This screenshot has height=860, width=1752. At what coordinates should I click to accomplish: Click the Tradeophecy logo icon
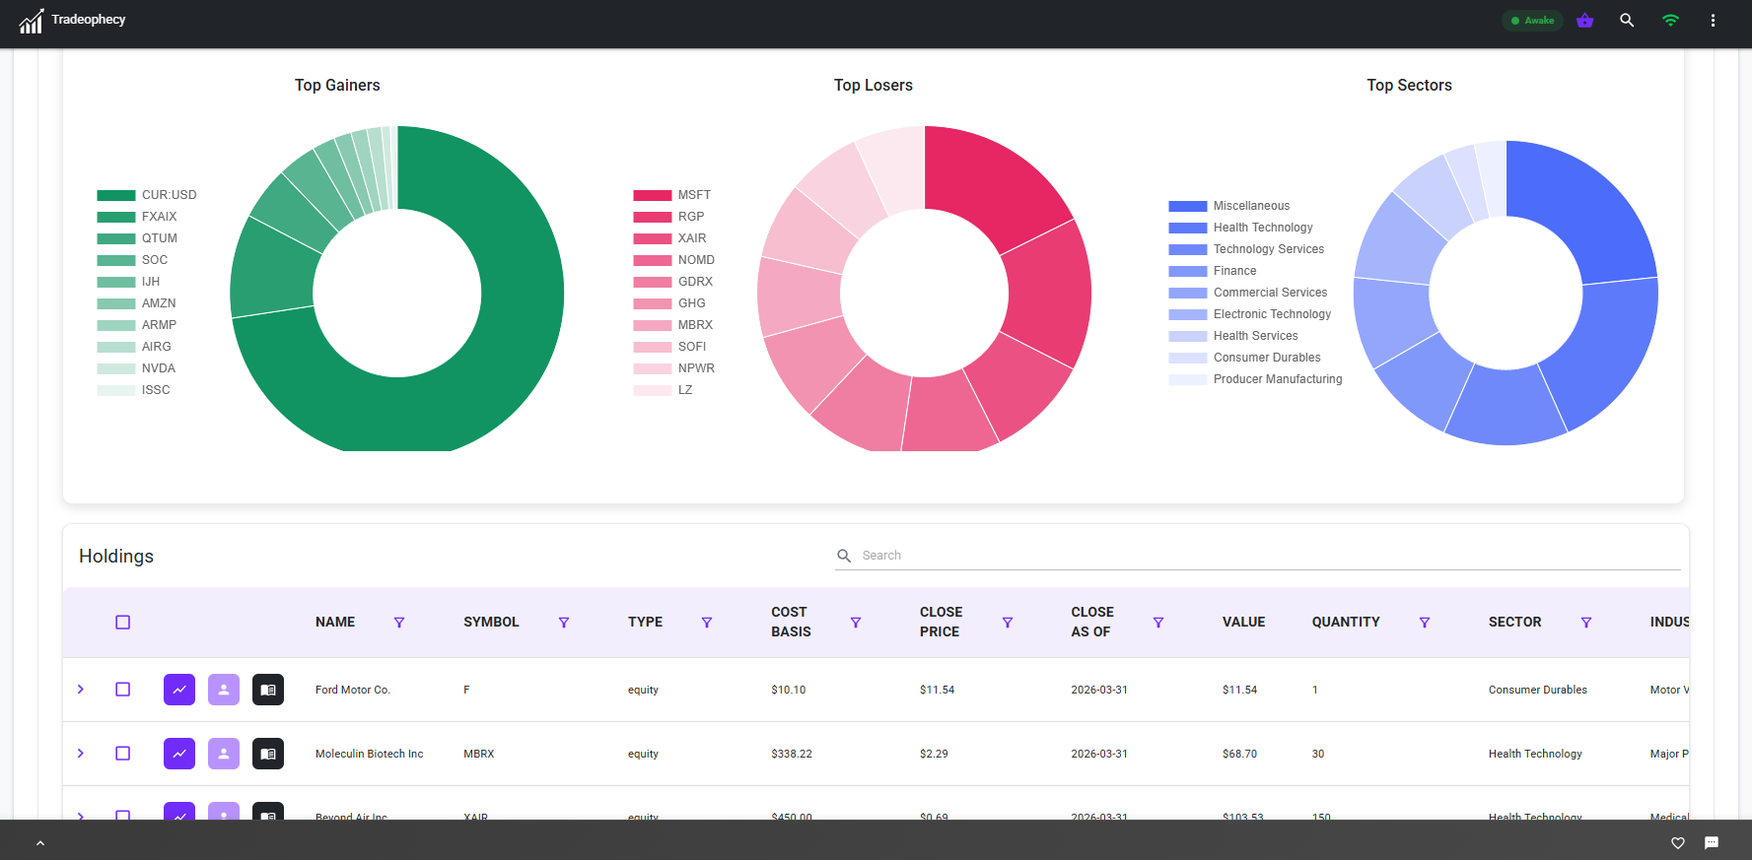32,21
